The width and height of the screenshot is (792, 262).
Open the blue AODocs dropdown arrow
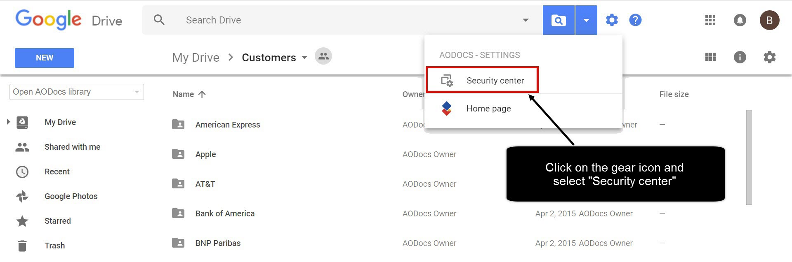(x=586, y=20)
